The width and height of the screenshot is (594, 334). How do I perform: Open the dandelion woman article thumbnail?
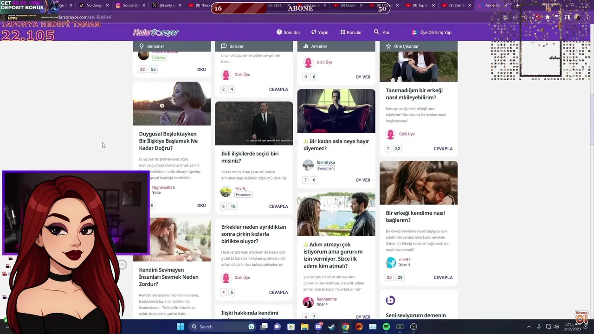click(172, 103)
